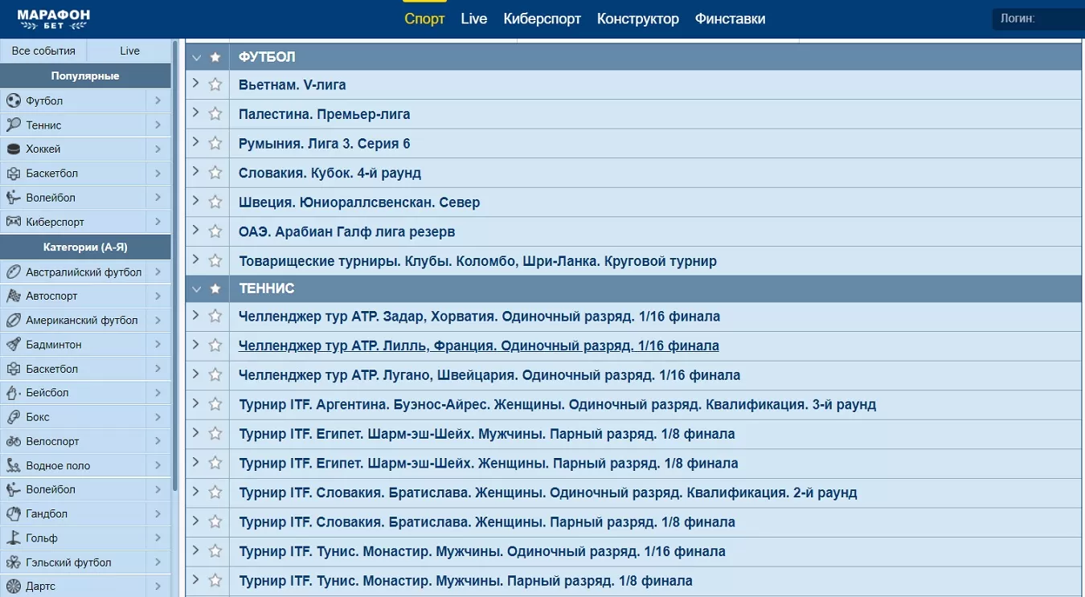Click the Darts icon in sidebar
Screen dimensions: 1085x597
pyautogui.click(x=13, y=587)
